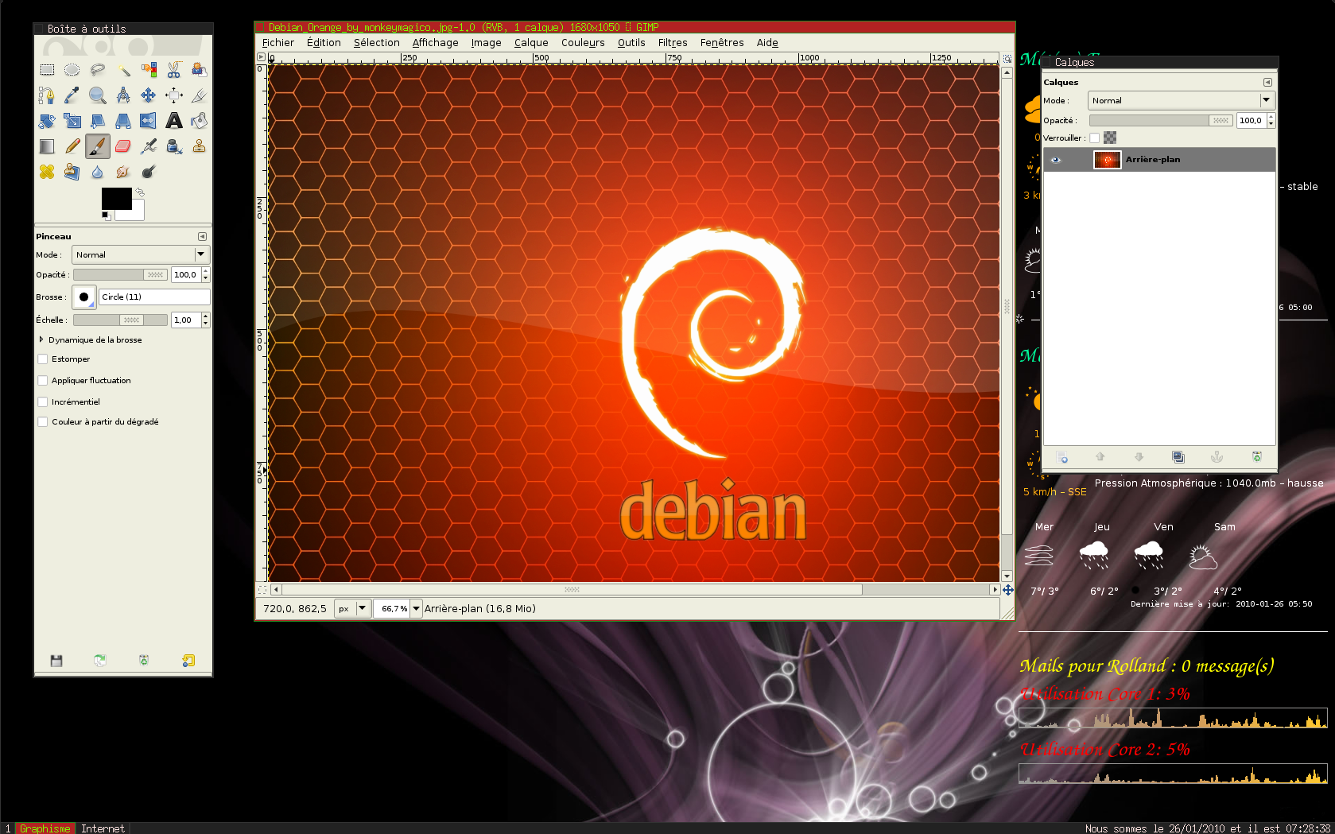Image resolution: width=1335 pixels, height=834 pixels.
Task: Open the Couleurs menu
Action: 583,43
